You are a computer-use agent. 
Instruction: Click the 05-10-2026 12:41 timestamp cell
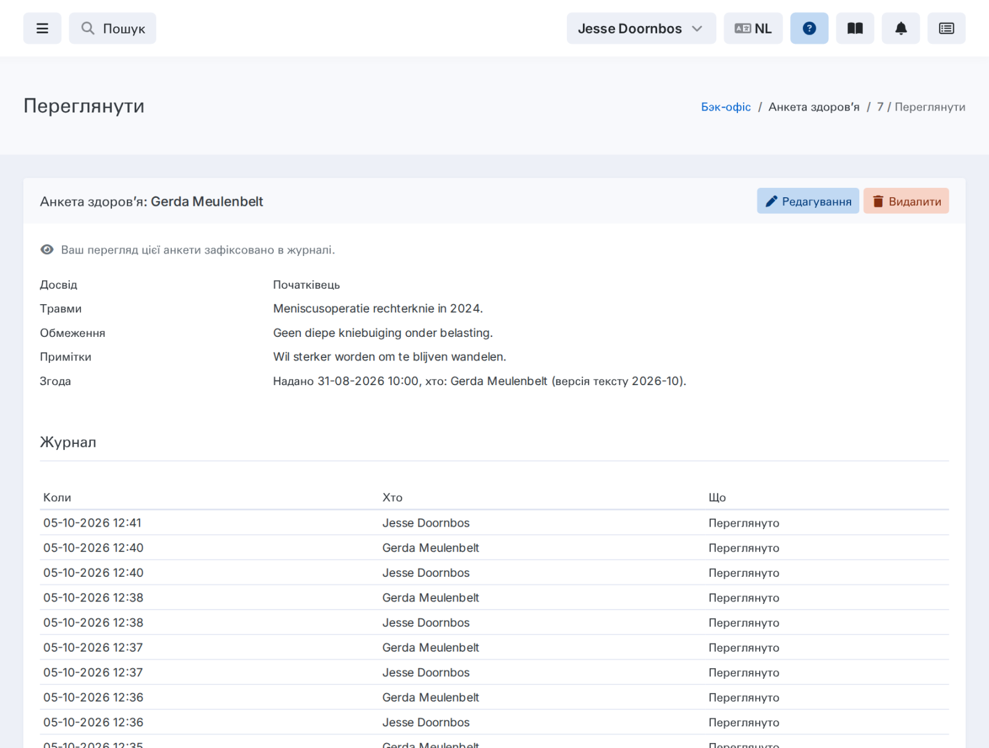(92, 523)
